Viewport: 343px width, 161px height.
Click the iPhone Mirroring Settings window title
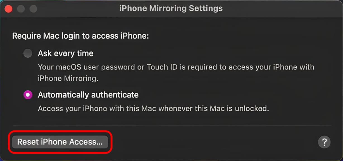coord(171,8)
